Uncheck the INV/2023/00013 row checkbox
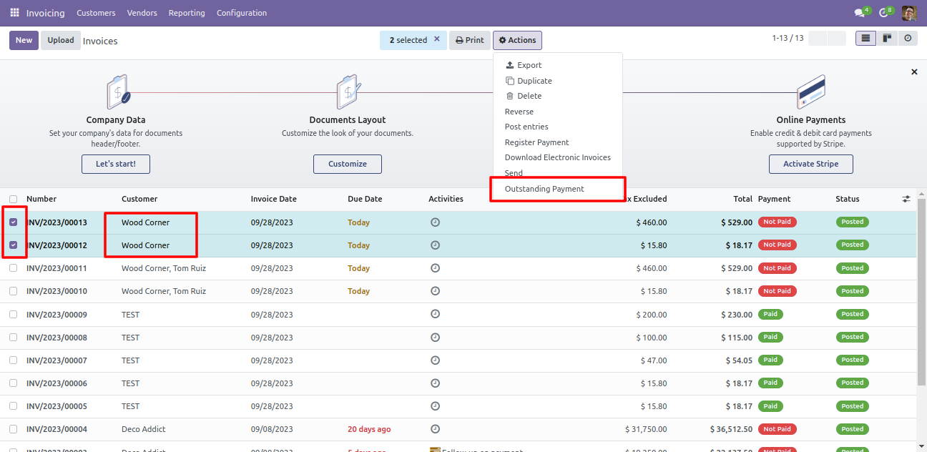Viewport: 927px width, 452px height. 13,222
